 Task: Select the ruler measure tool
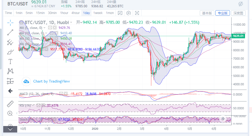[10, 103]
